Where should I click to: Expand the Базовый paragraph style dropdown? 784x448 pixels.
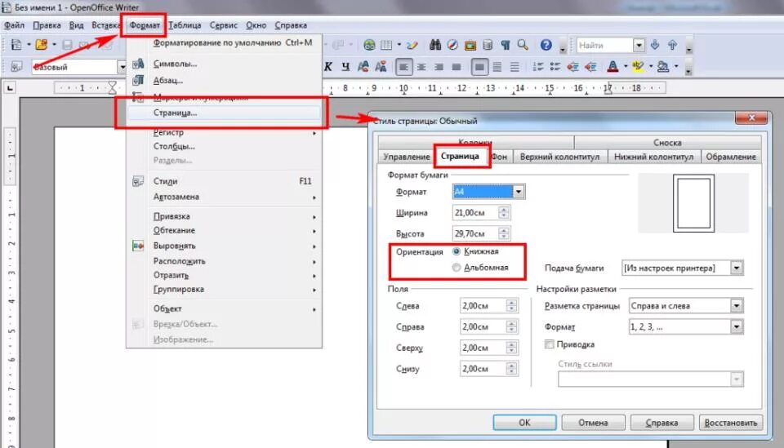point(122,66)
